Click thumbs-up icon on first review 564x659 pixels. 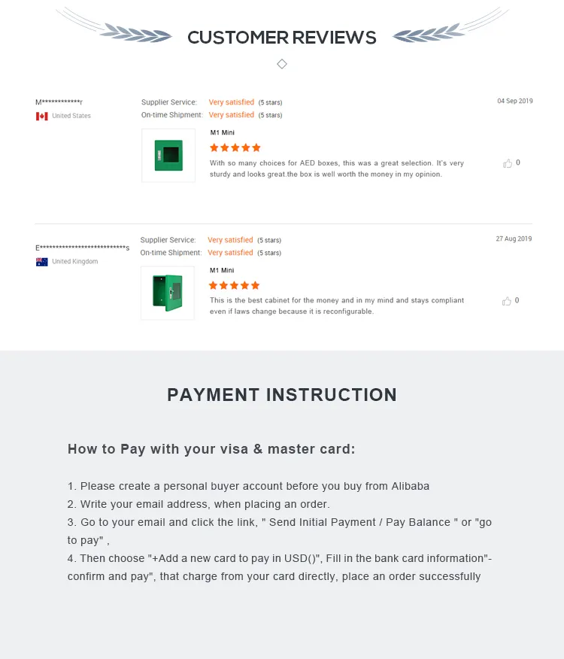tap(508, 163)
